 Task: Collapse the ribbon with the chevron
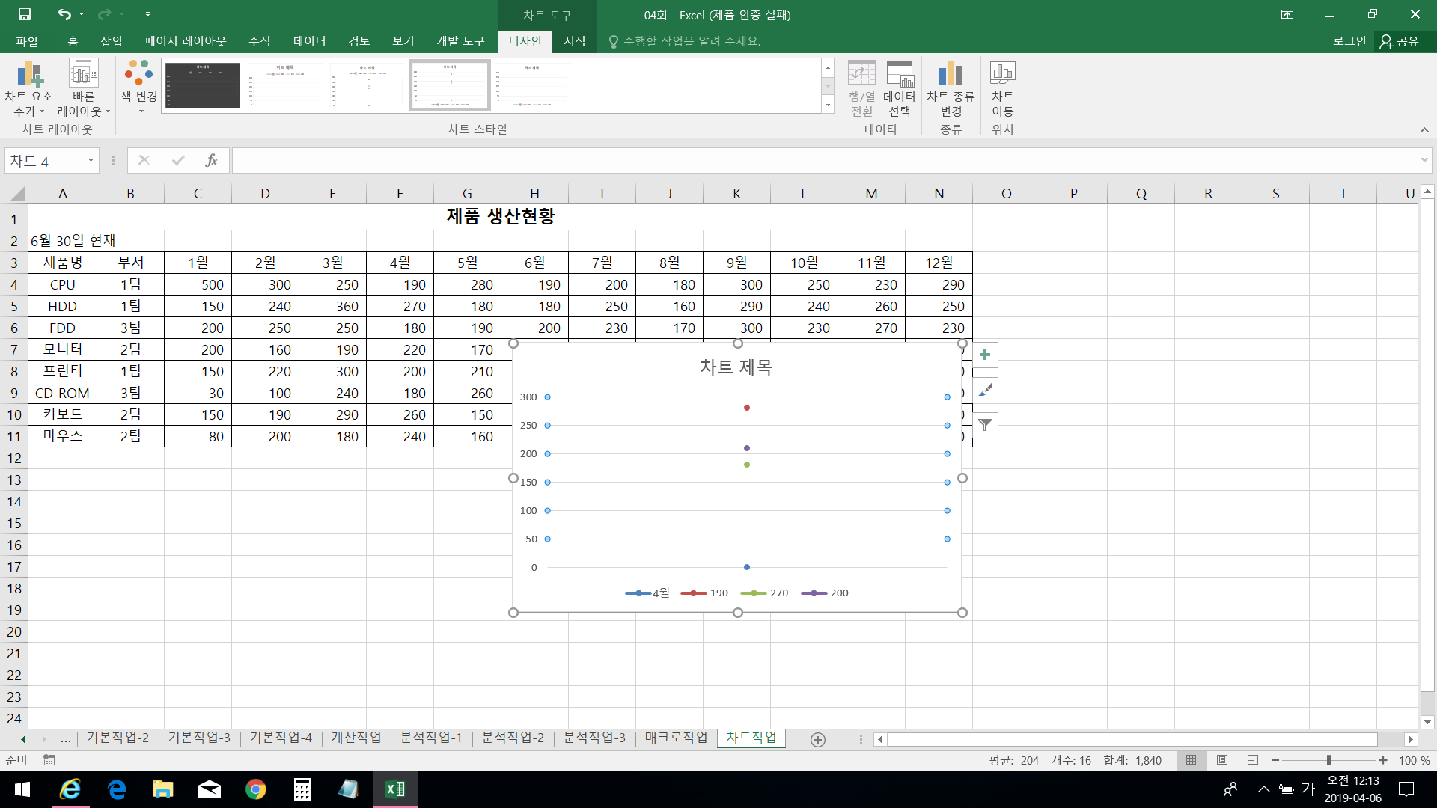click(1424, 130)
